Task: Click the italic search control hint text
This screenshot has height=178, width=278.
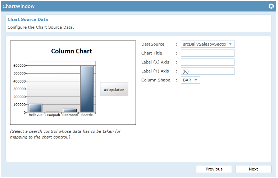Action: click(x=65, y=134)
